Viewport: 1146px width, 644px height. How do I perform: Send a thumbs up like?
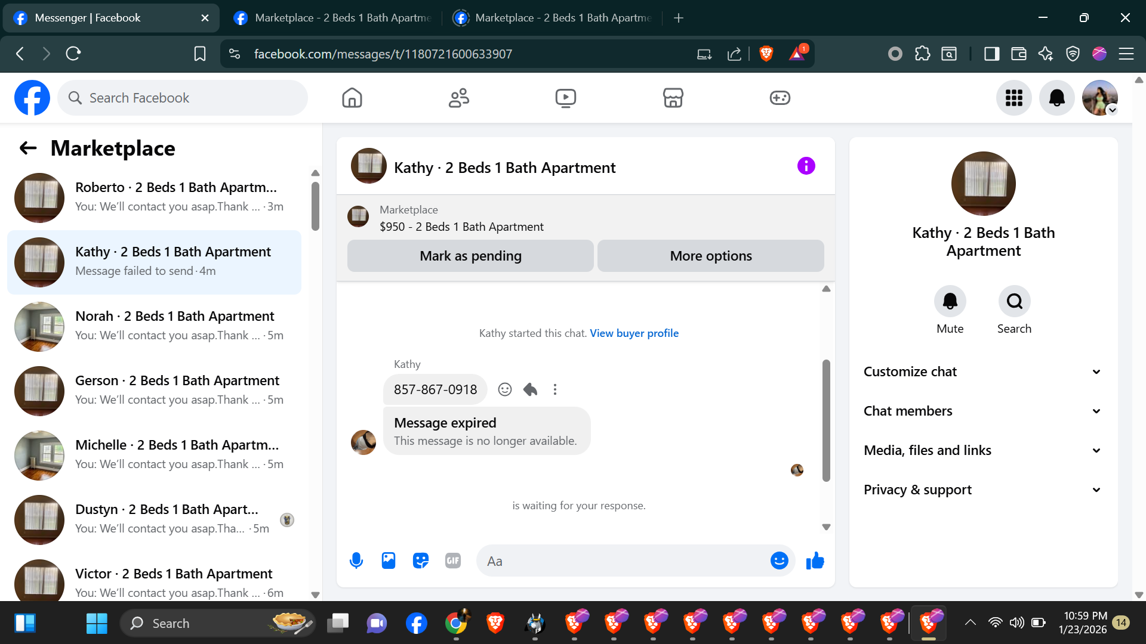point(815,561)
